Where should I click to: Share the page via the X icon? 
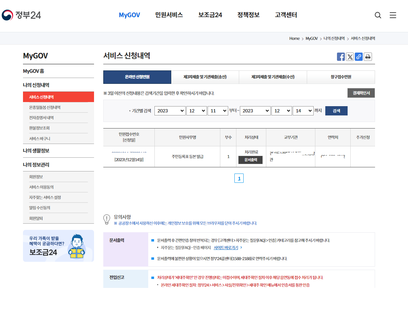pos(350,57)
